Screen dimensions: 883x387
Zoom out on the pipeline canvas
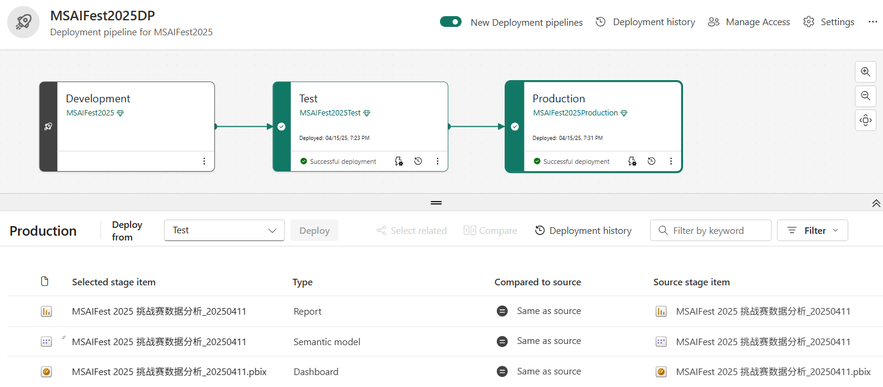coord(865,96)
